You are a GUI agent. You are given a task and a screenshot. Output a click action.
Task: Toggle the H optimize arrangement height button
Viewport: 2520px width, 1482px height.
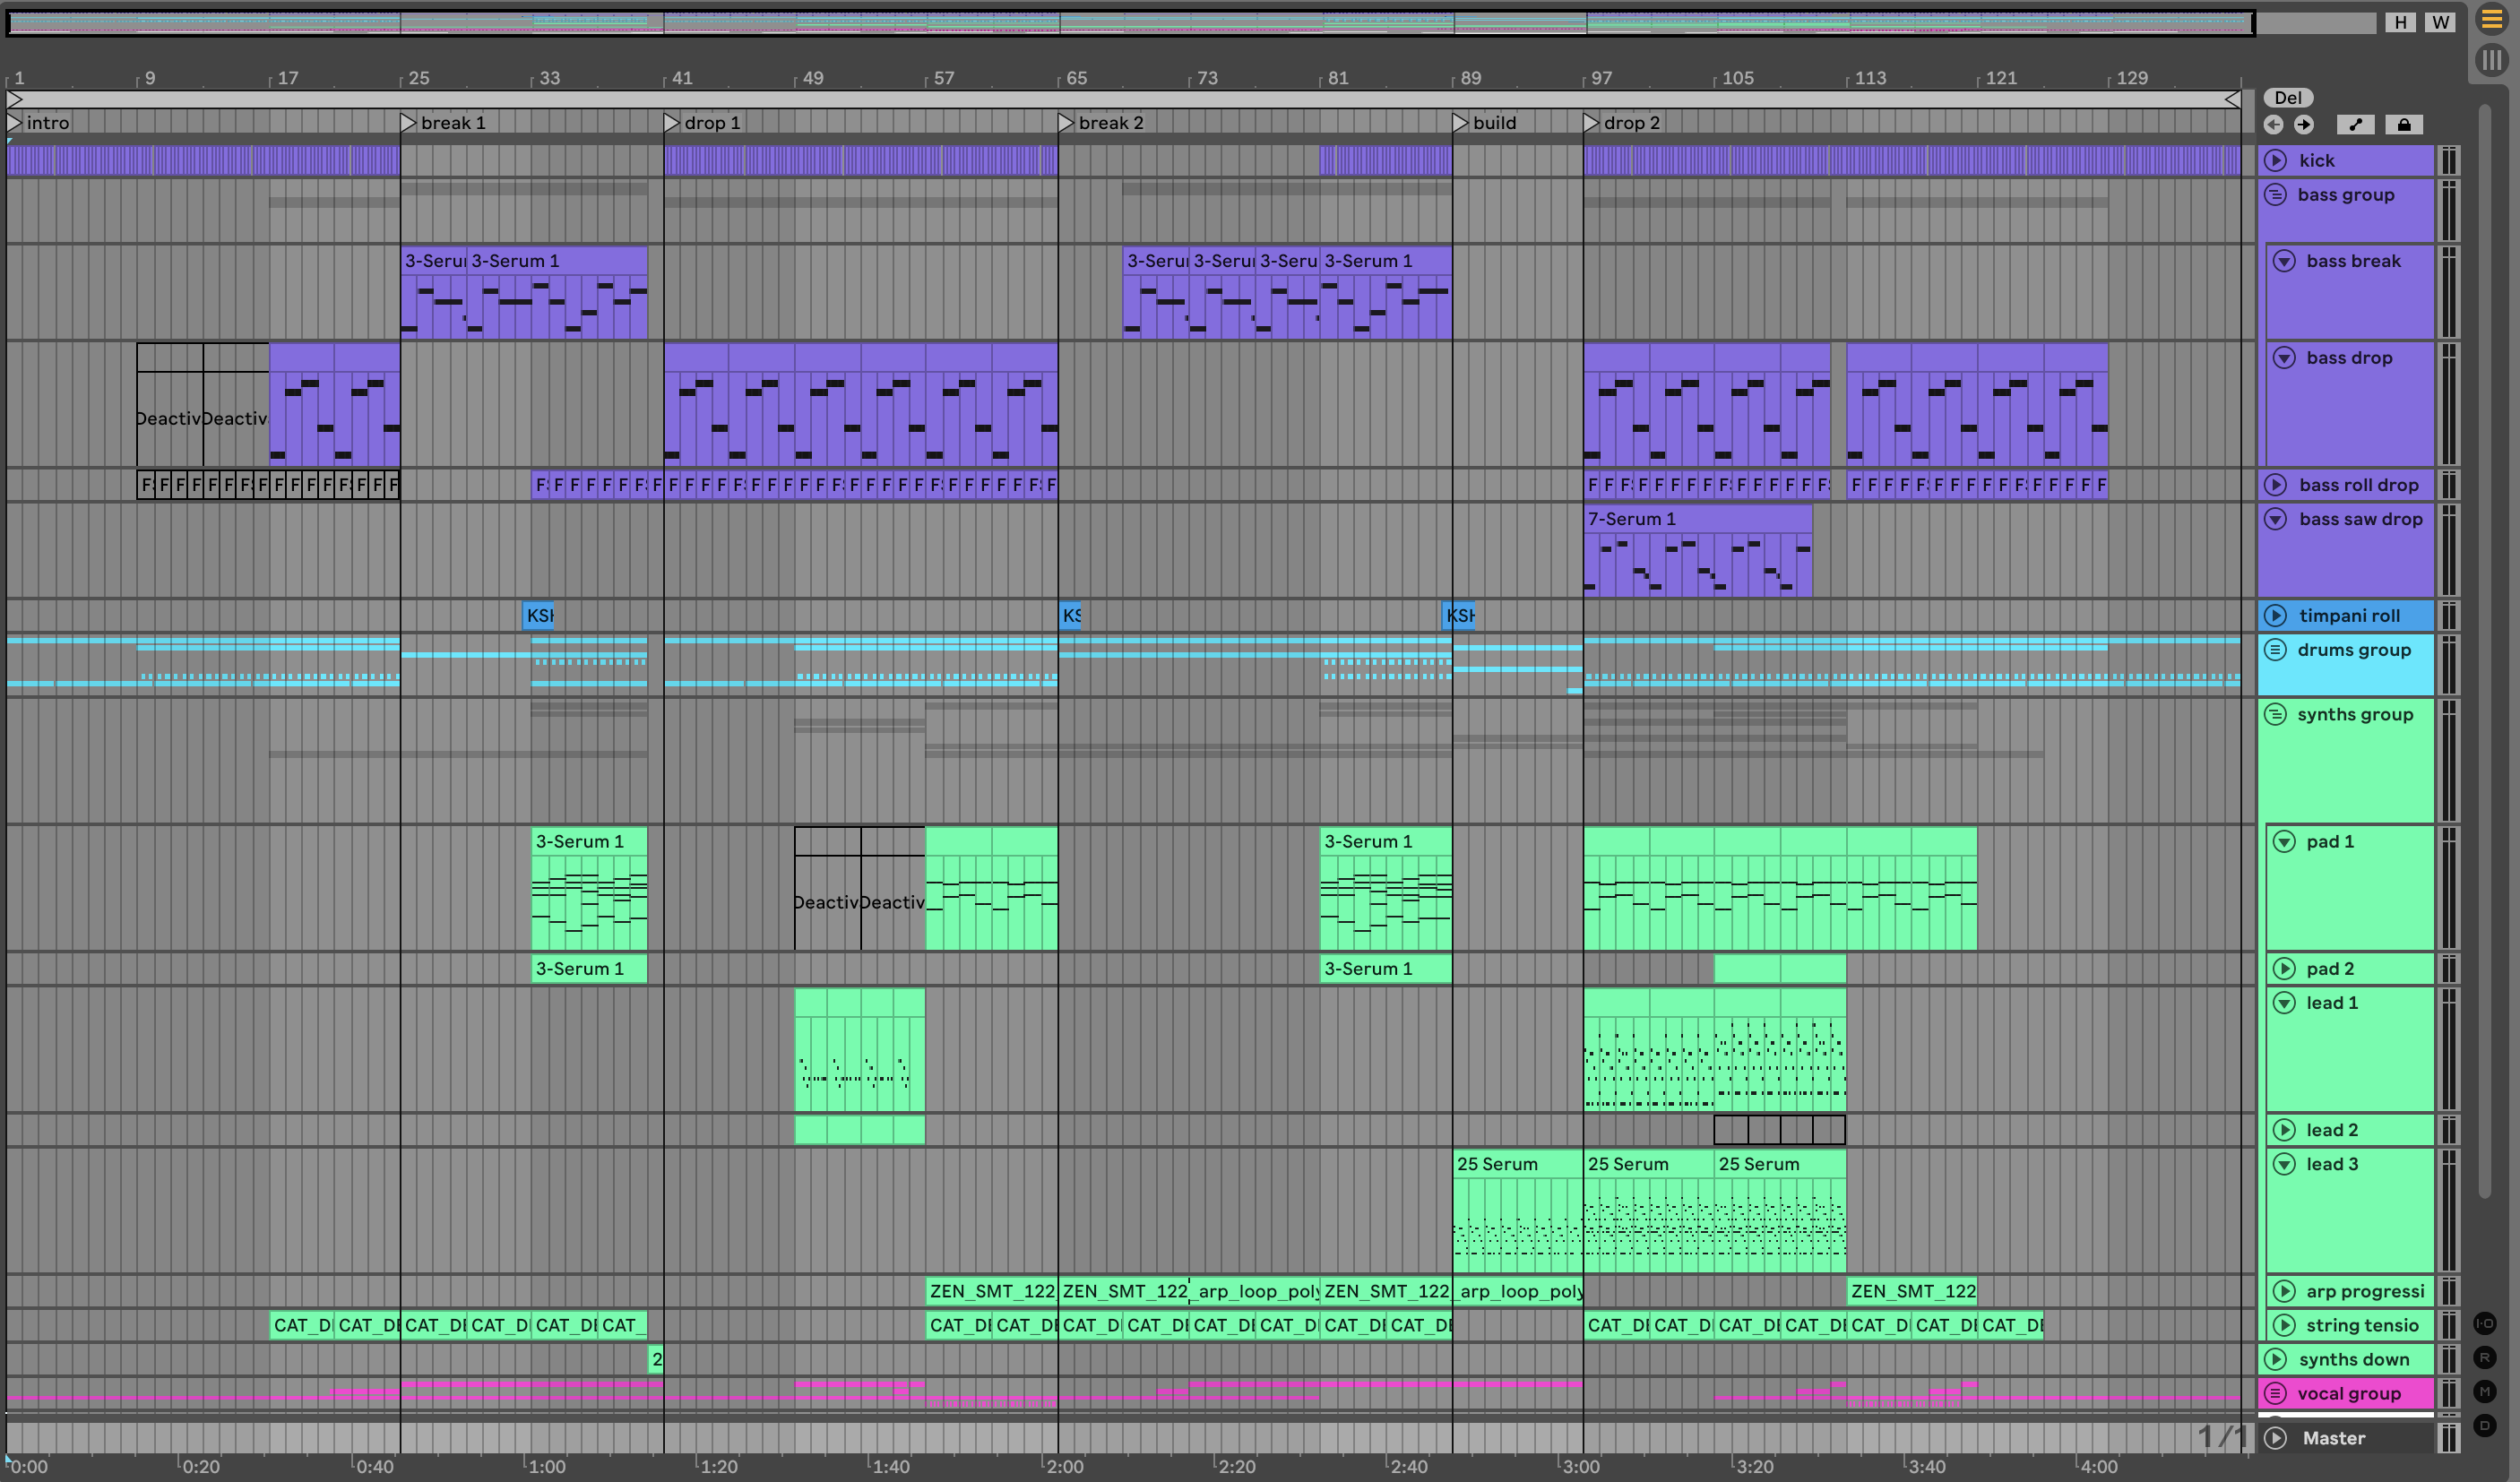click(x=2400, y=22)
